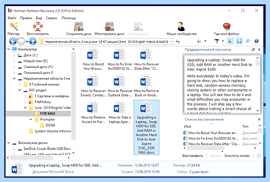Select $ Глубокий анализ item
The image size is (270, 182).
pyautogui.click(x=44, y=84)
